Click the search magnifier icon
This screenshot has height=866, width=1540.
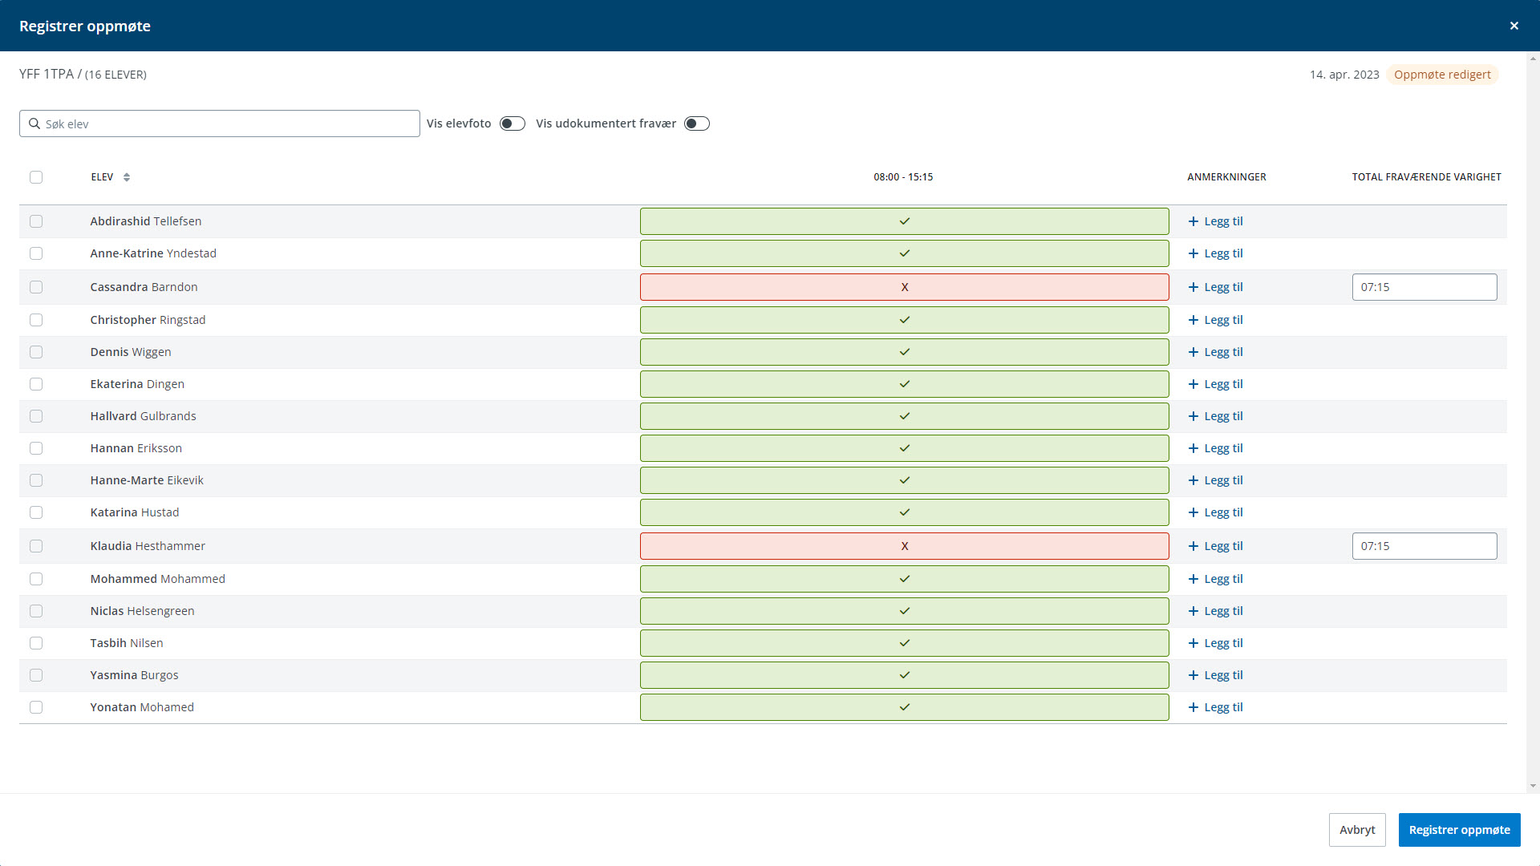click(34, 123)
